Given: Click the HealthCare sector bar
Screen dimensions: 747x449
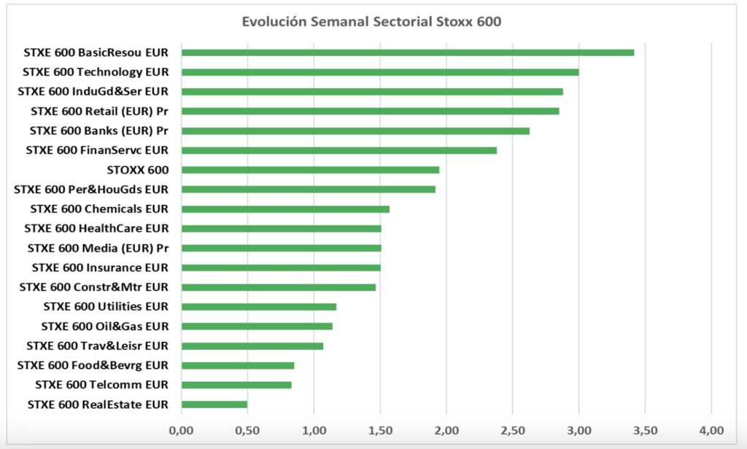Looking at the screenshot, I should 281,229.
